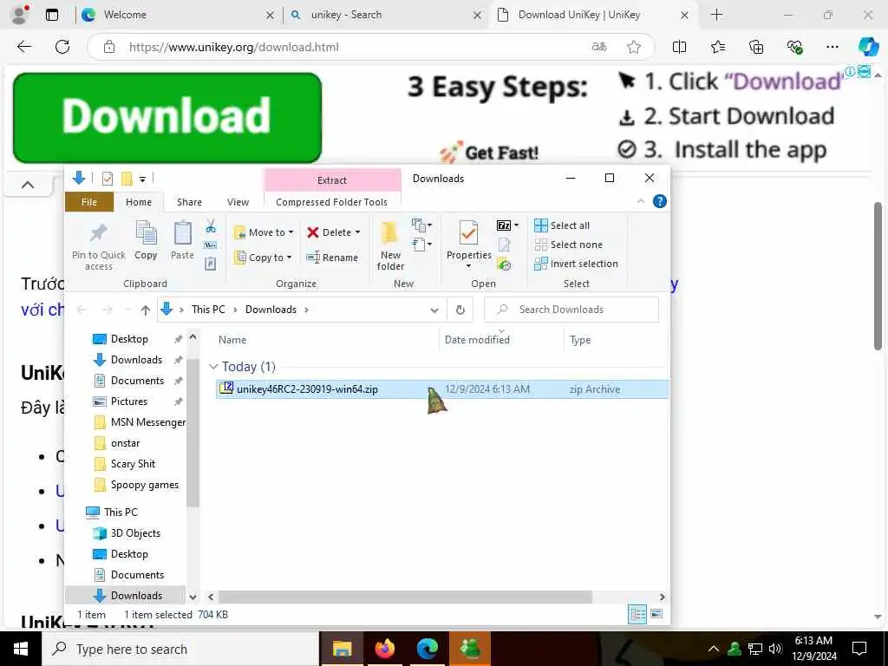Image resolution: width=888 pixels, height=666 pixels.
Task: Click the Rename button in Organize group
Action: pos(332,258)
